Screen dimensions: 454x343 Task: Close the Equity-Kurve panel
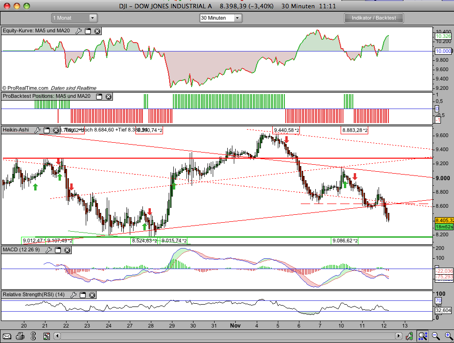(97, 31)
